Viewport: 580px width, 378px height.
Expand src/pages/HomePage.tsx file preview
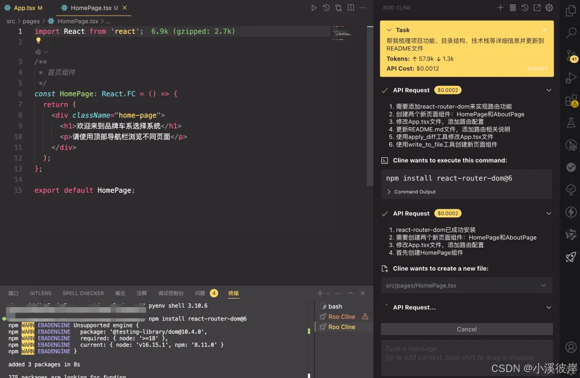467,285
